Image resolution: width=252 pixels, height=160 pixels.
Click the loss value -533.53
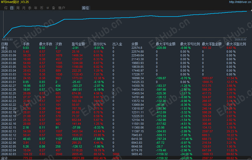pos(77,139)
